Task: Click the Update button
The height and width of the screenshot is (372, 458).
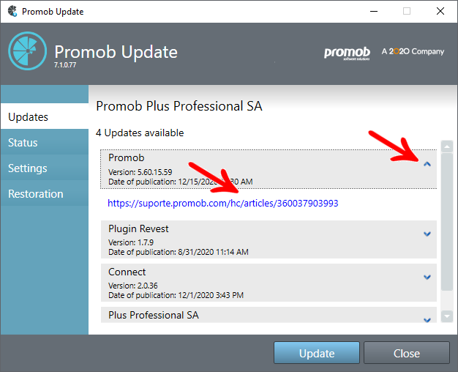Action: (317, 353)
